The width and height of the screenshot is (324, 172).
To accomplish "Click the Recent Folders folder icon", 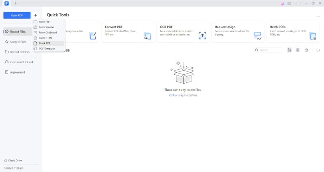I will [7, 52].
